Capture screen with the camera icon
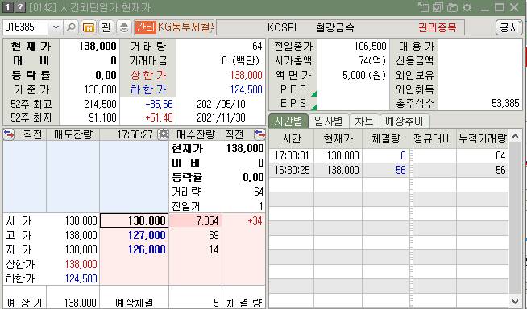The image size is (527, 309). click(x=452, y=7)
